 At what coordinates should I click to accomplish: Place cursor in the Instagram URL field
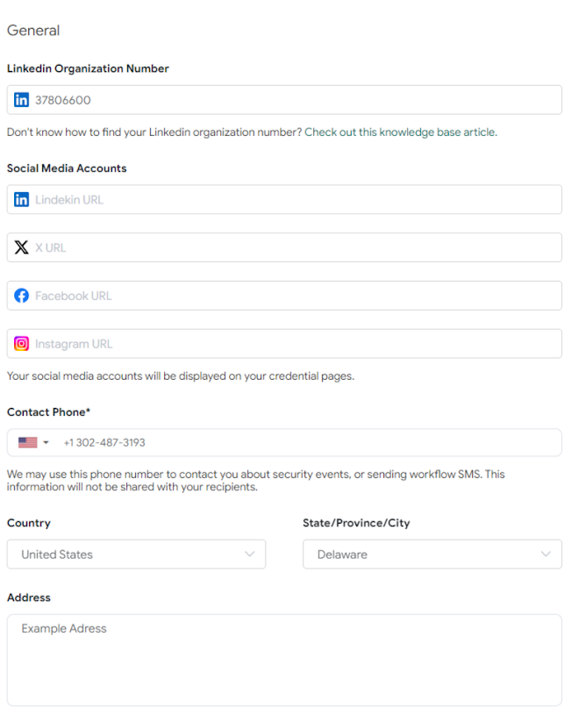[x=175, y=343]
